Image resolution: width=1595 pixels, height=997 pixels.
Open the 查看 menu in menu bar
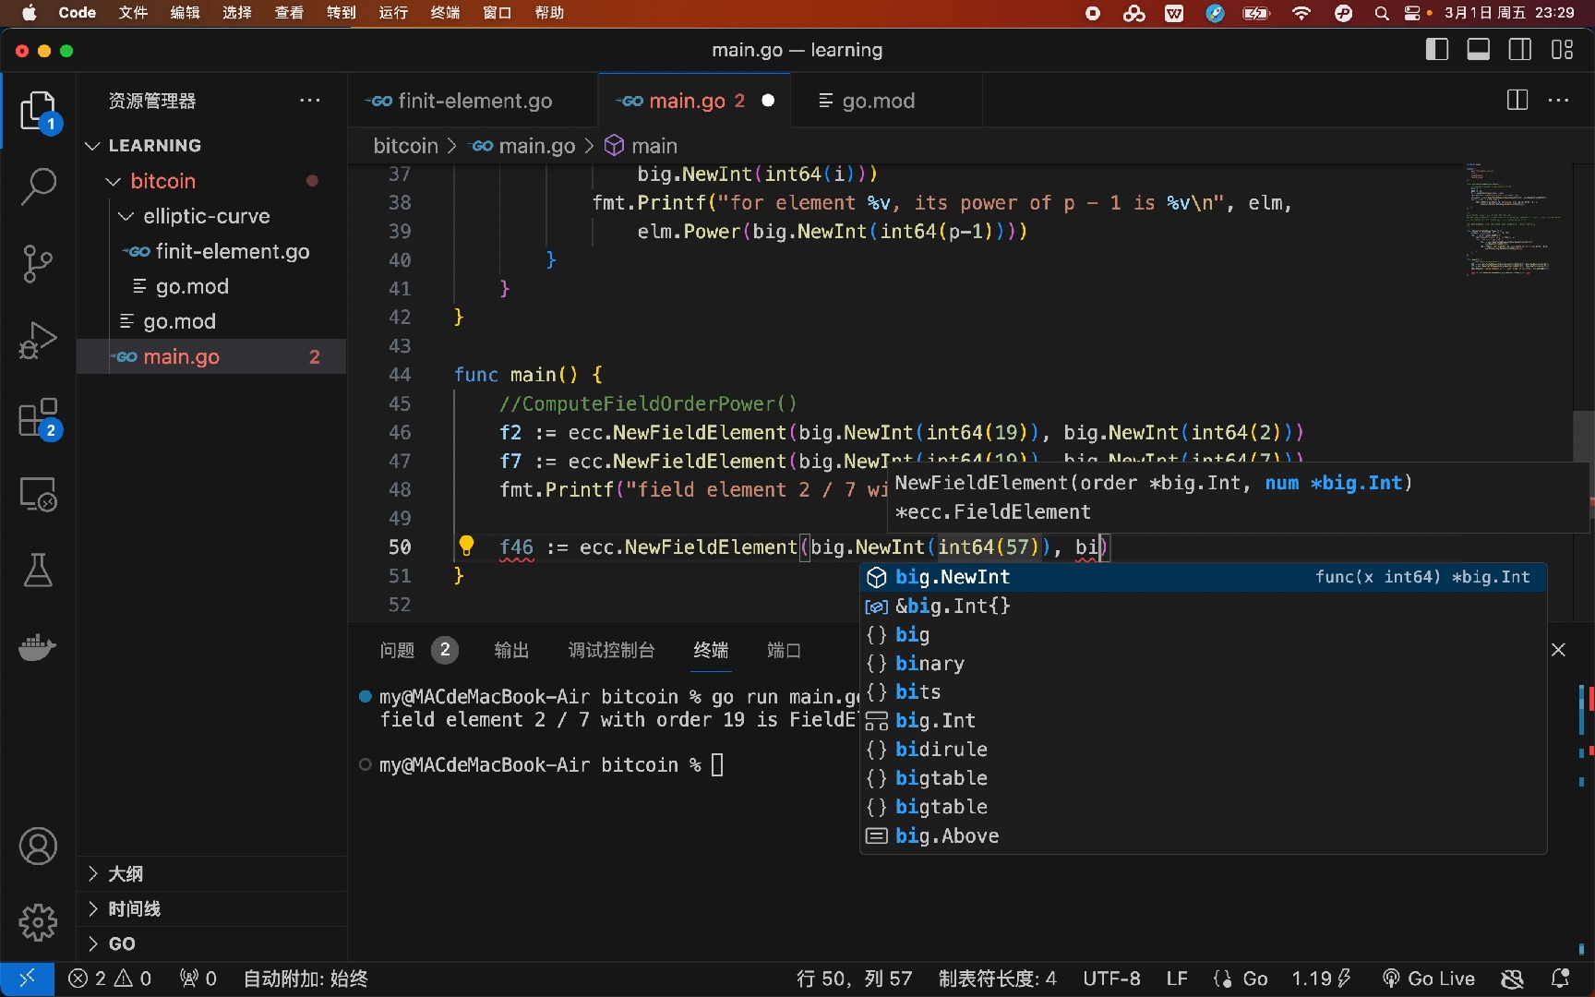click(x=289, y=13)
